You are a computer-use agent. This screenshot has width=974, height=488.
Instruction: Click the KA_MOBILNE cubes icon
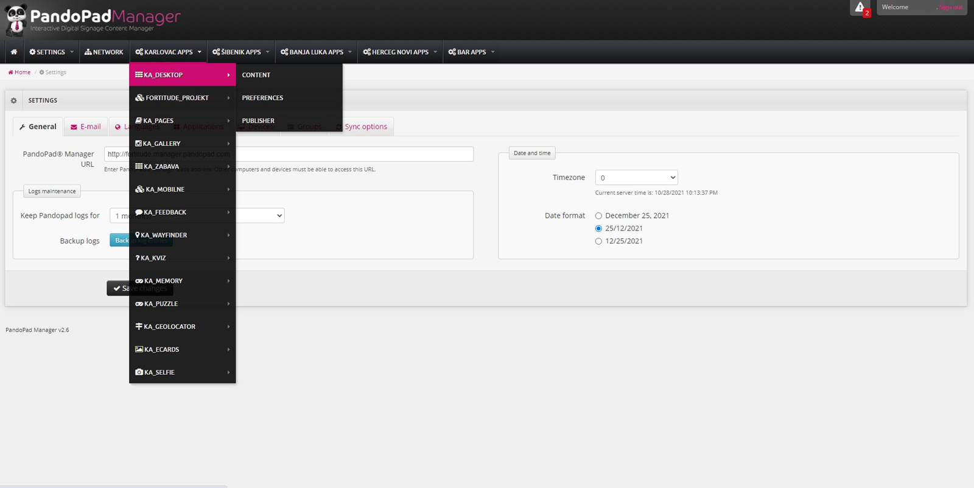coord(139,189)
